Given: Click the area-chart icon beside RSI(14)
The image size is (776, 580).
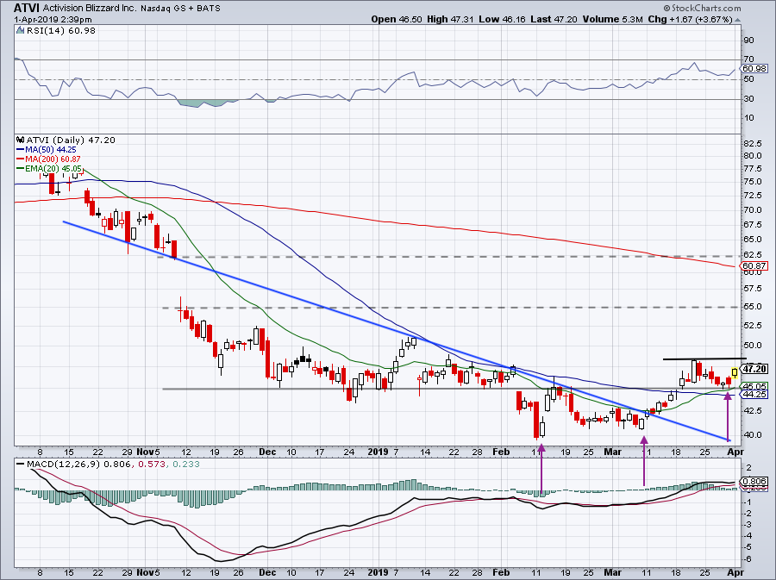Looking at the screenshot, I should [21, 31].
